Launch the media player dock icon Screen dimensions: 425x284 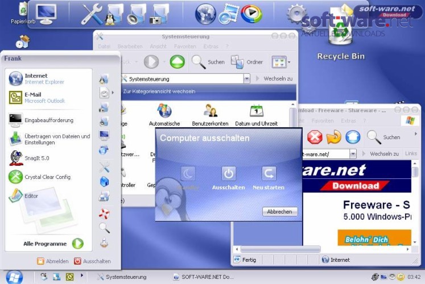pyautogui.click(x=251, y=14)
